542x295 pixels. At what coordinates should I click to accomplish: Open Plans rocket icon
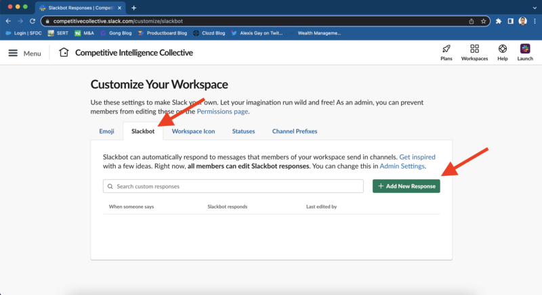[446, 49]
